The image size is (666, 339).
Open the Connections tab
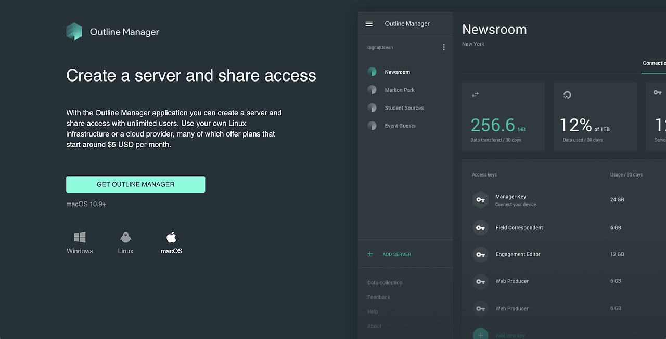tap(654, 63)
